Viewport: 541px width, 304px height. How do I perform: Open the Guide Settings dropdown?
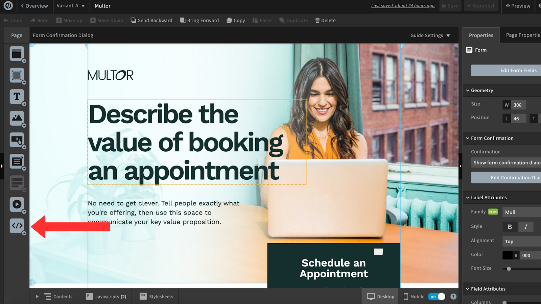430,35
